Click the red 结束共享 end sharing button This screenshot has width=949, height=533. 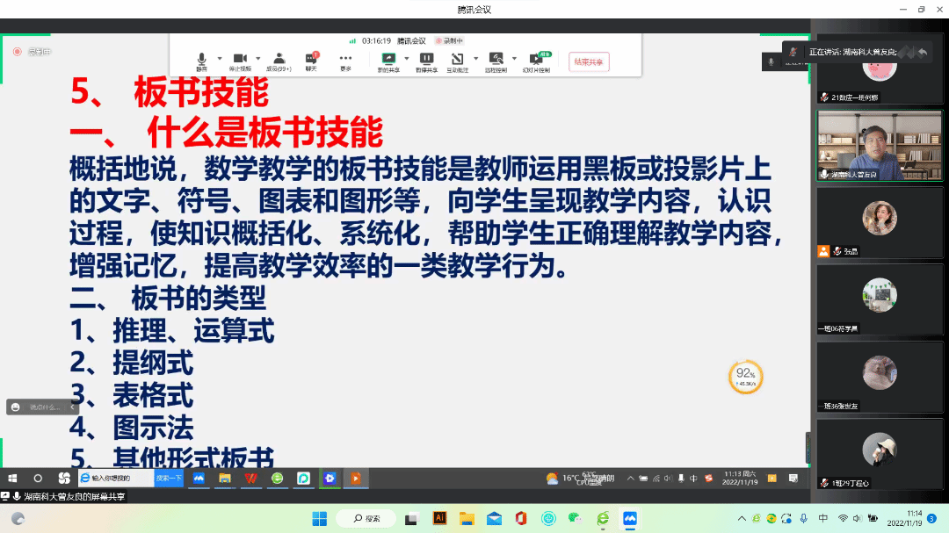[589, 61]
